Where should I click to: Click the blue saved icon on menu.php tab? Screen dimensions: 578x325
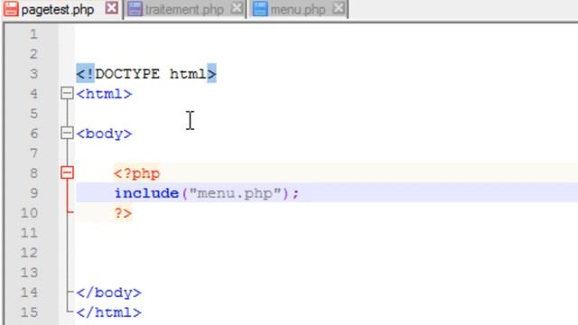pyautogui.click(x=260, y=9)
